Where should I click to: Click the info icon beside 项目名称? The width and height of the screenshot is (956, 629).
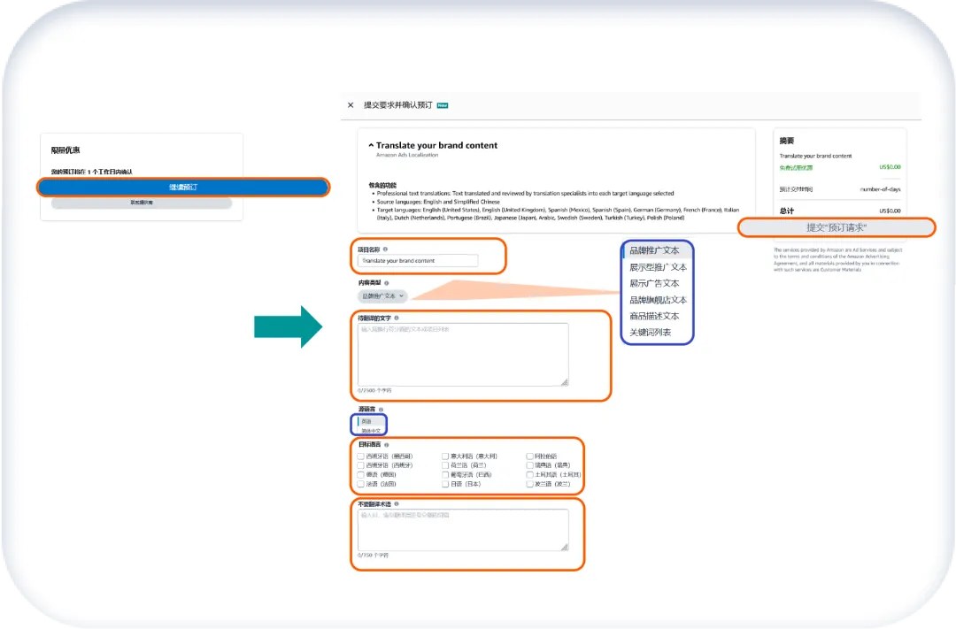(385, 249)
